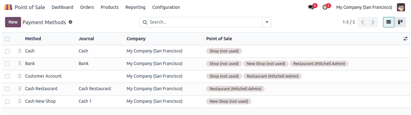
Task: Open the Configuration menu
Action: (166, 7)
